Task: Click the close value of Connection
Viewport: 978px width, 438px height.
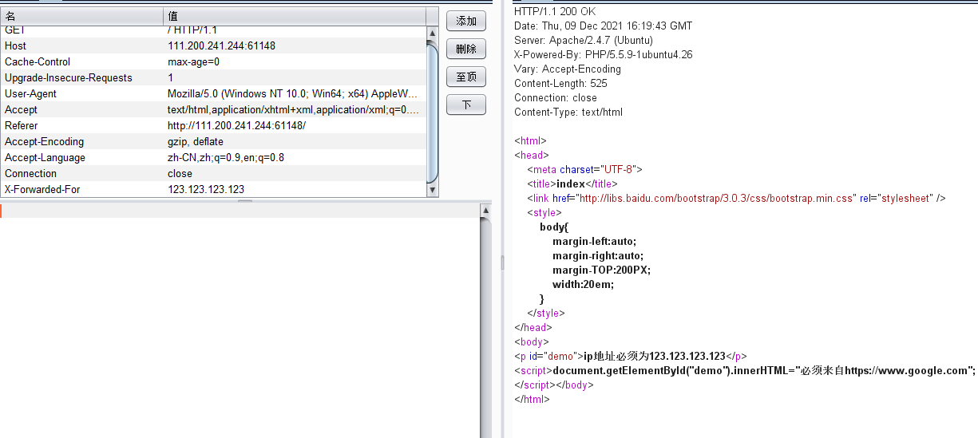Action: (180, 173)
